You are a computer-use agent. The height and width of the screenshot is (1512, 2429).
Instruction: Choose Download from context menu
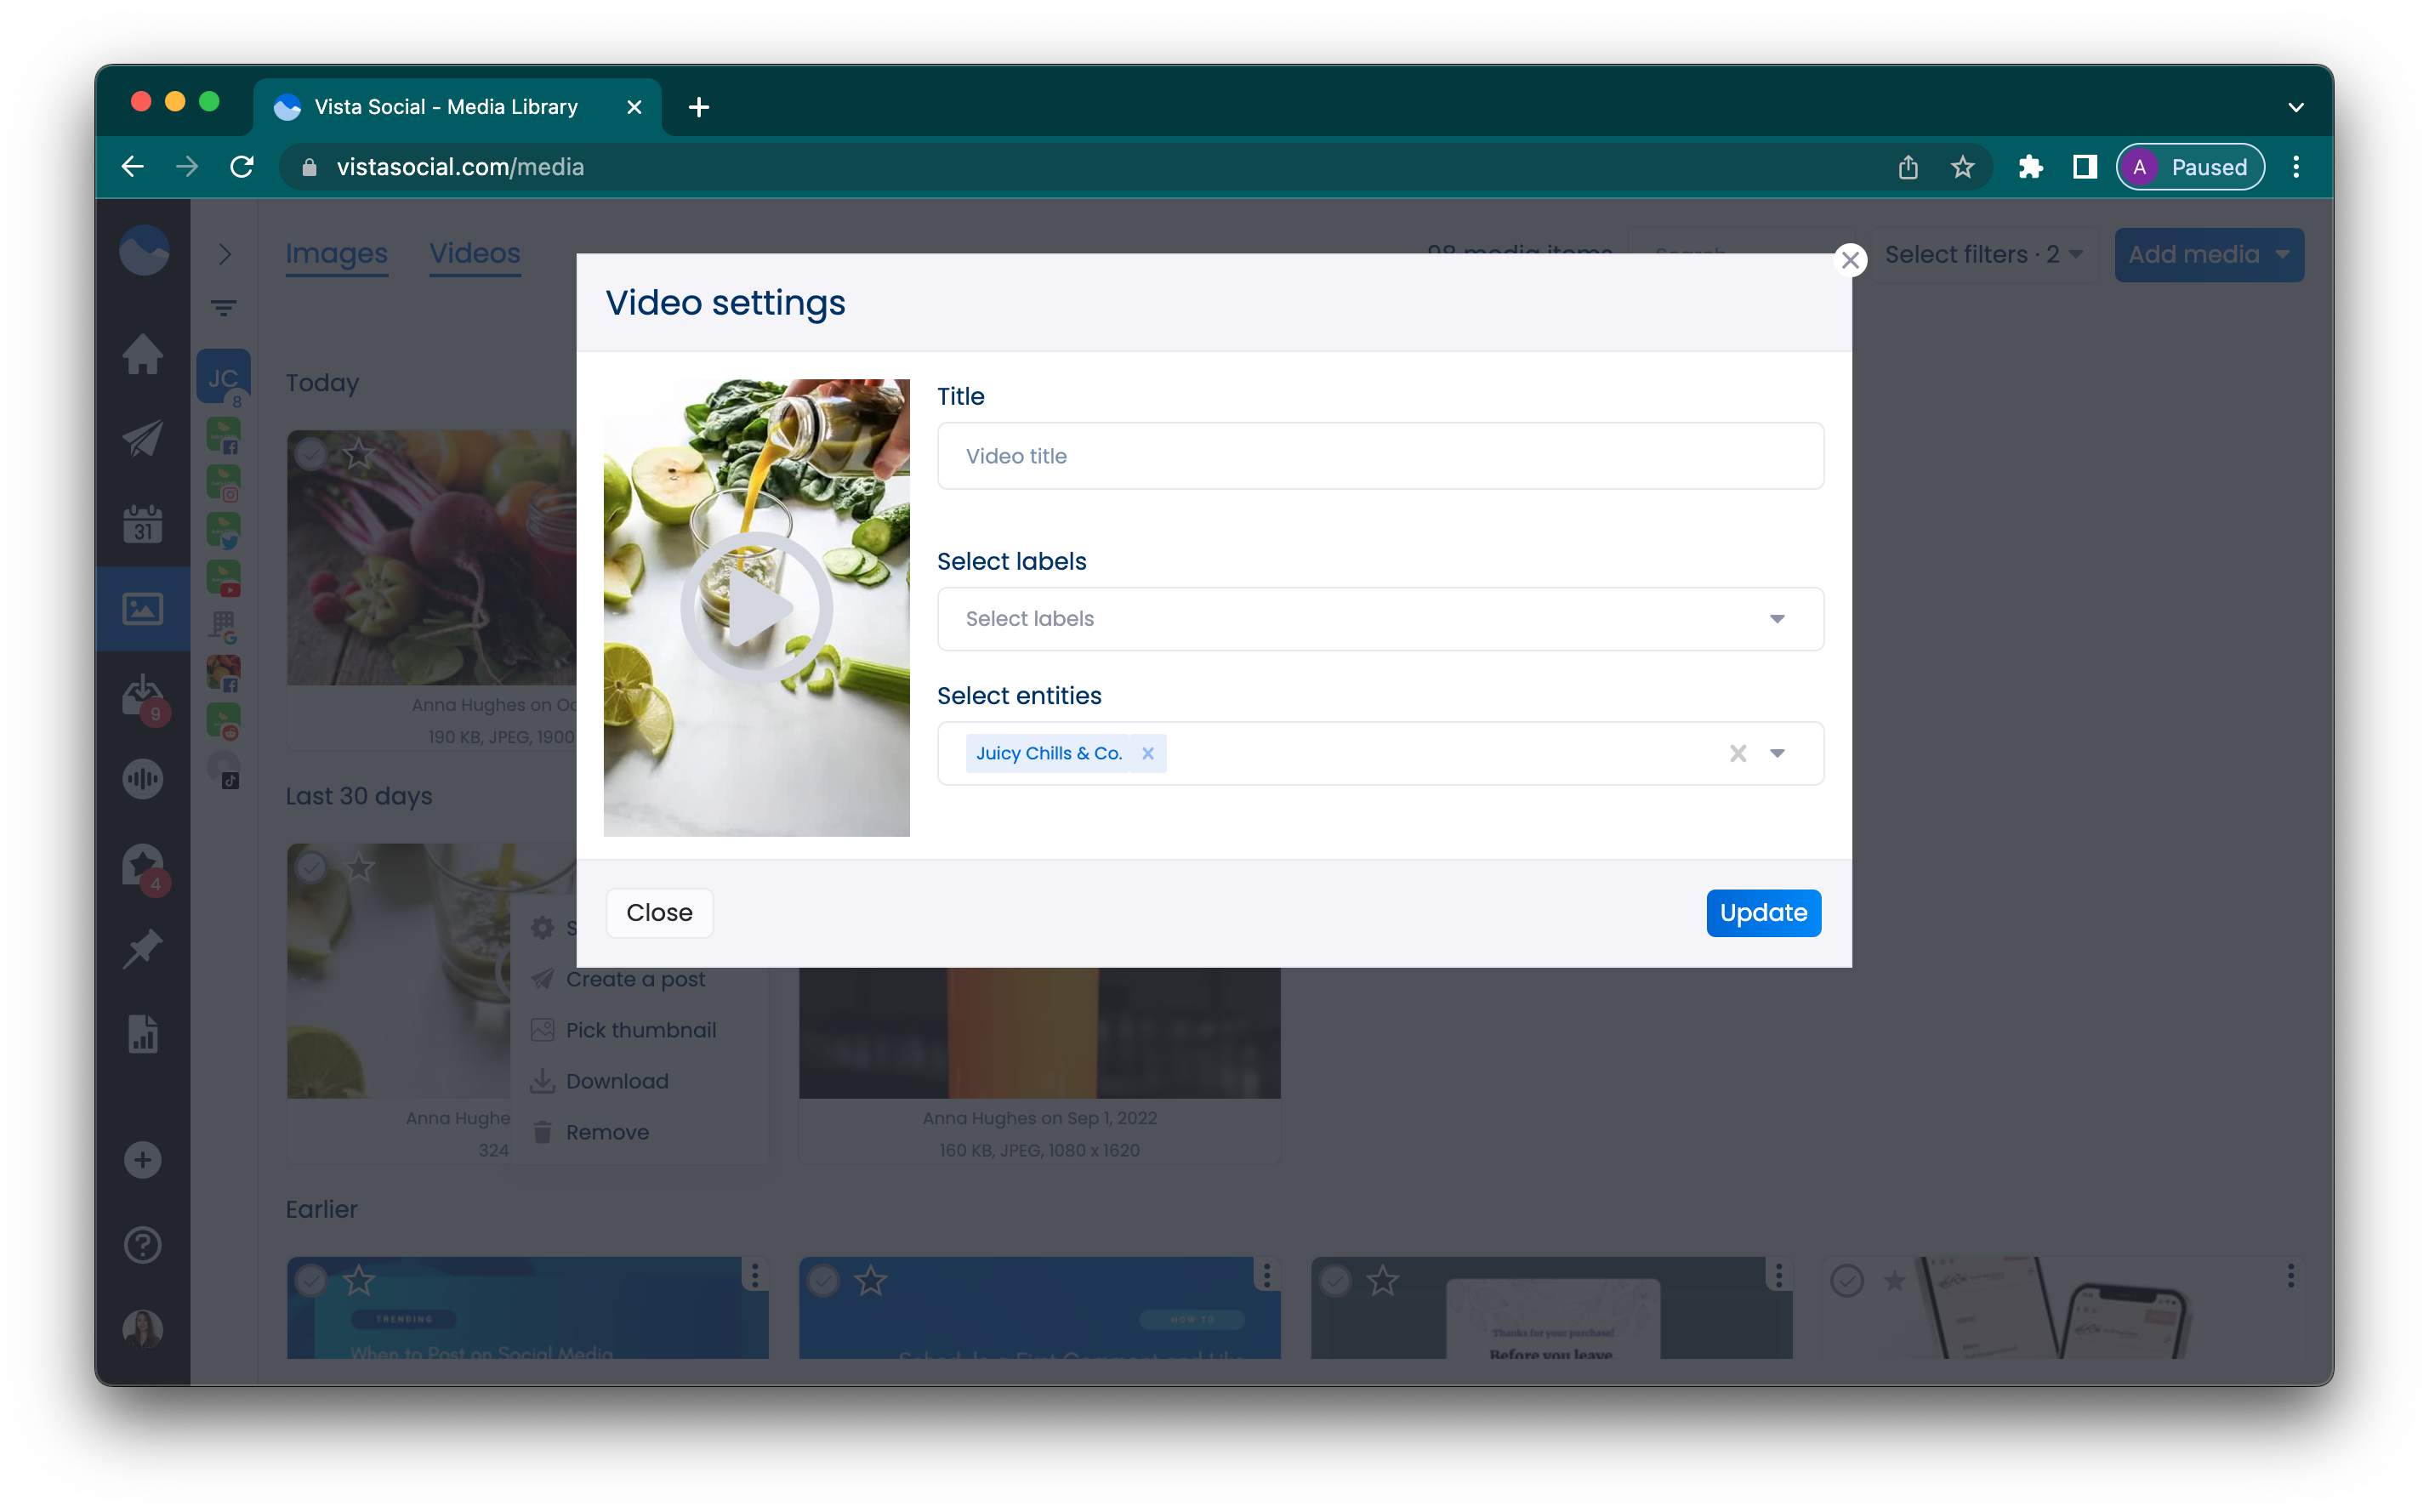coord(600,1081)
